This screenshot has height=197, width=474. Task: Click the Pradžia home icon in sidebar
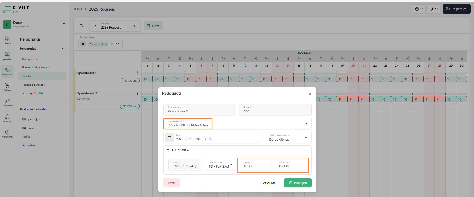pyautogui.click(x=7, y=39)
